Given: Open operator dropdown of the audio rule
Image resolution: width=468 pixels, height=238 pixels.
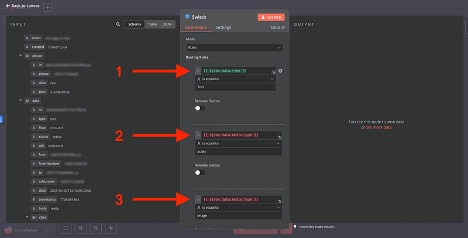Looking at the screenshot, I should [x=239, y=143].
